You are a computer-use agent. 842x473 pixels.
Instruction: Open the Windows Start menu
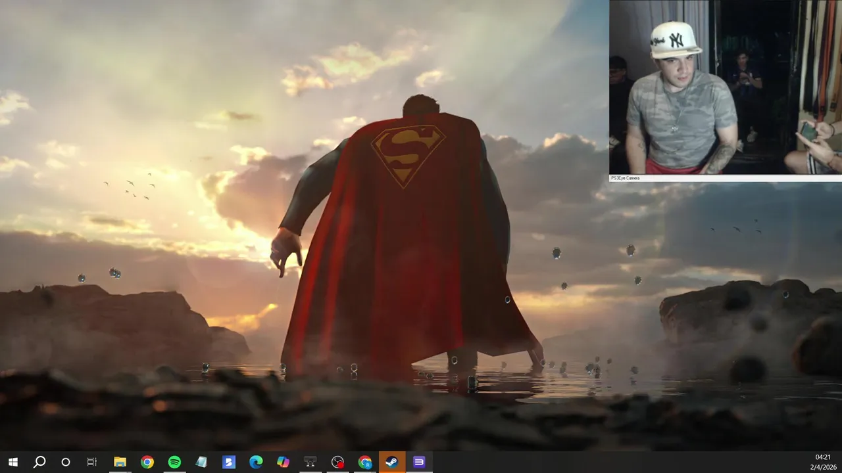point(12,462)
